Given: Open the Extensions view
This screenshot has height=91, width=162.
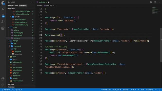Looking at the screenshot, I should point(3,28).
